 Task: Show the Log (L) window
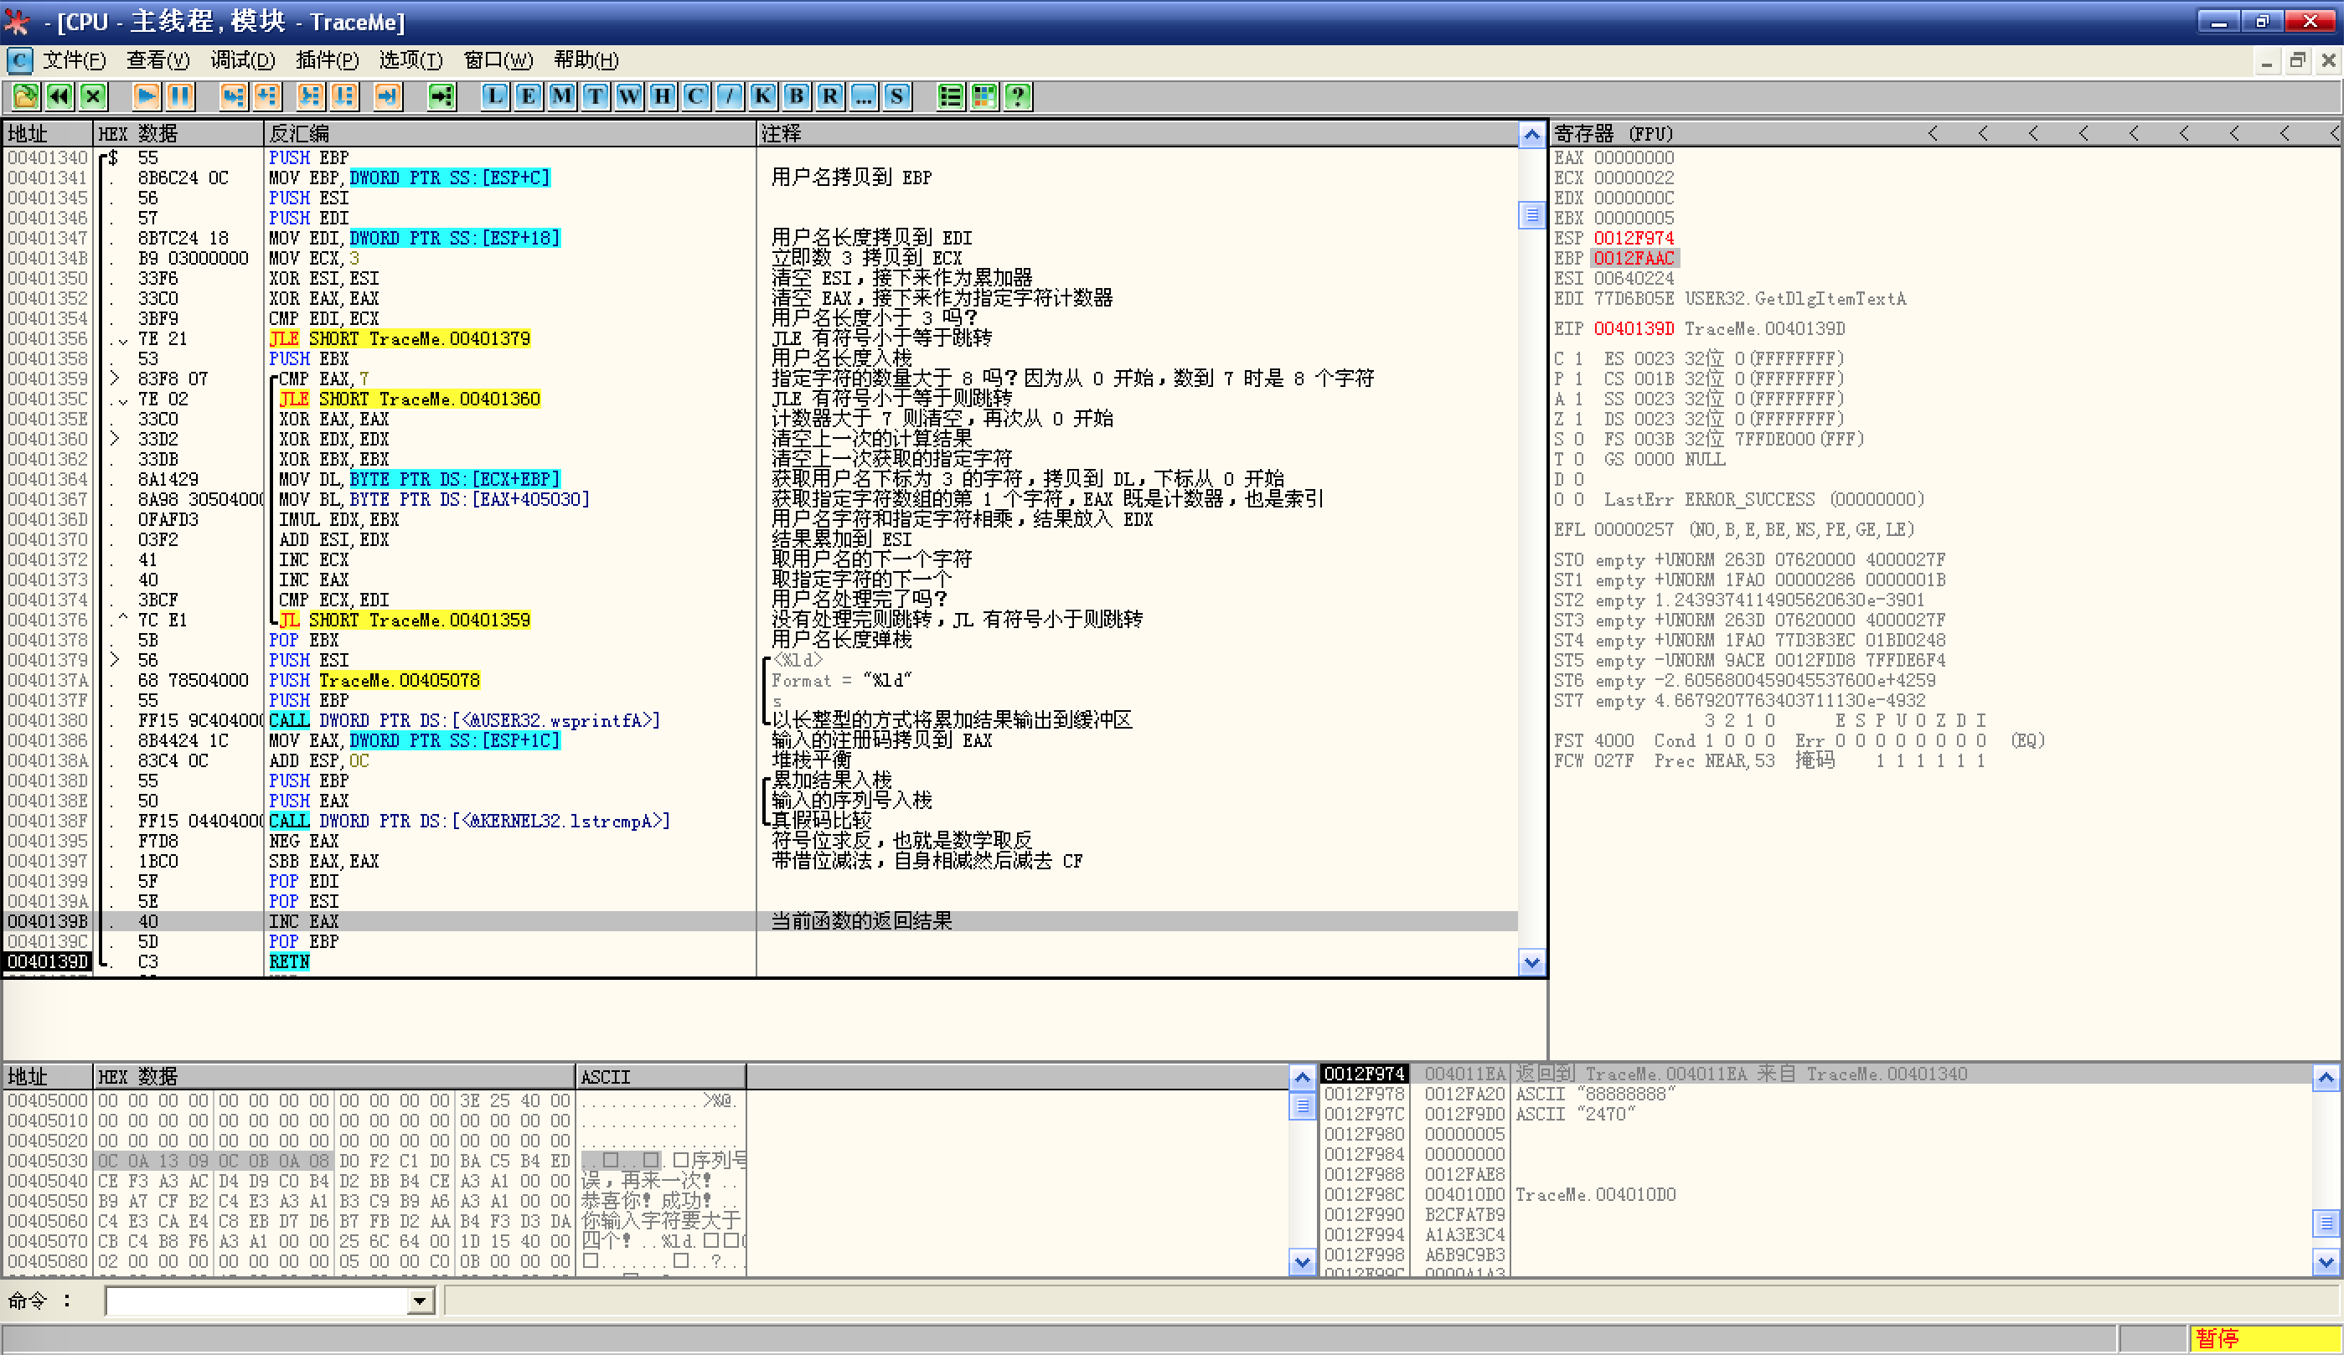click(495, 95)
